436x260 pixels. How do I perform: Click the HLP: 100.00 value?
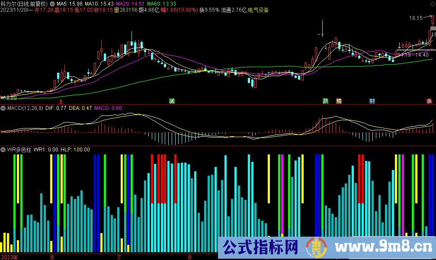pos(75,150)
